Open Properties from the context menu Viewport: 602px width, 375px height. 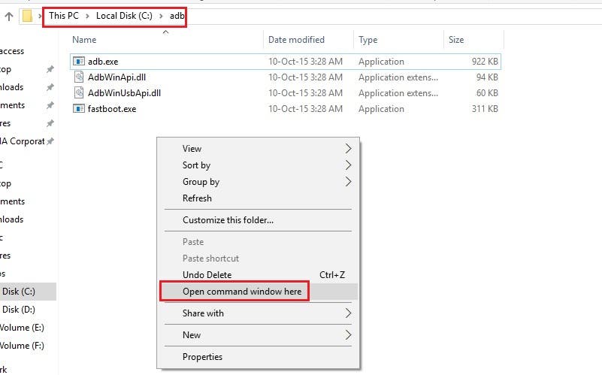[202, 357]
